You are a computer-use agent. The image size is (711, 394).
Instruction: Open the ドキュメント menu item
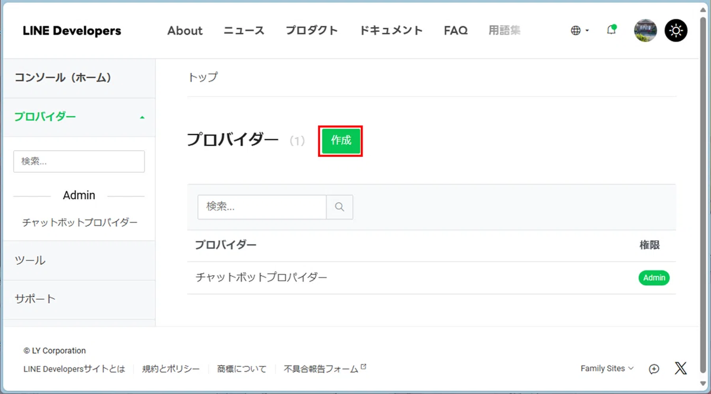click(391, 31)
